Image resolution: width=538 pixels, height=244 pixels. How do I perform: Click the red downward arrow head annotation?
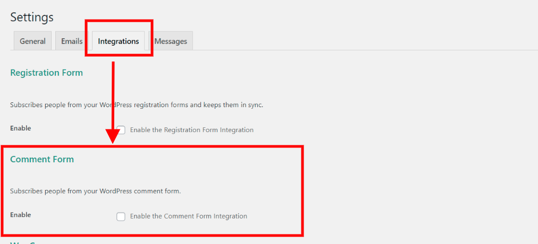tap(113, 137)
